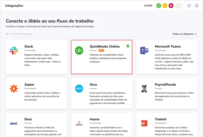
Task: Open the Microsoft Teams title
Action: 168,46
